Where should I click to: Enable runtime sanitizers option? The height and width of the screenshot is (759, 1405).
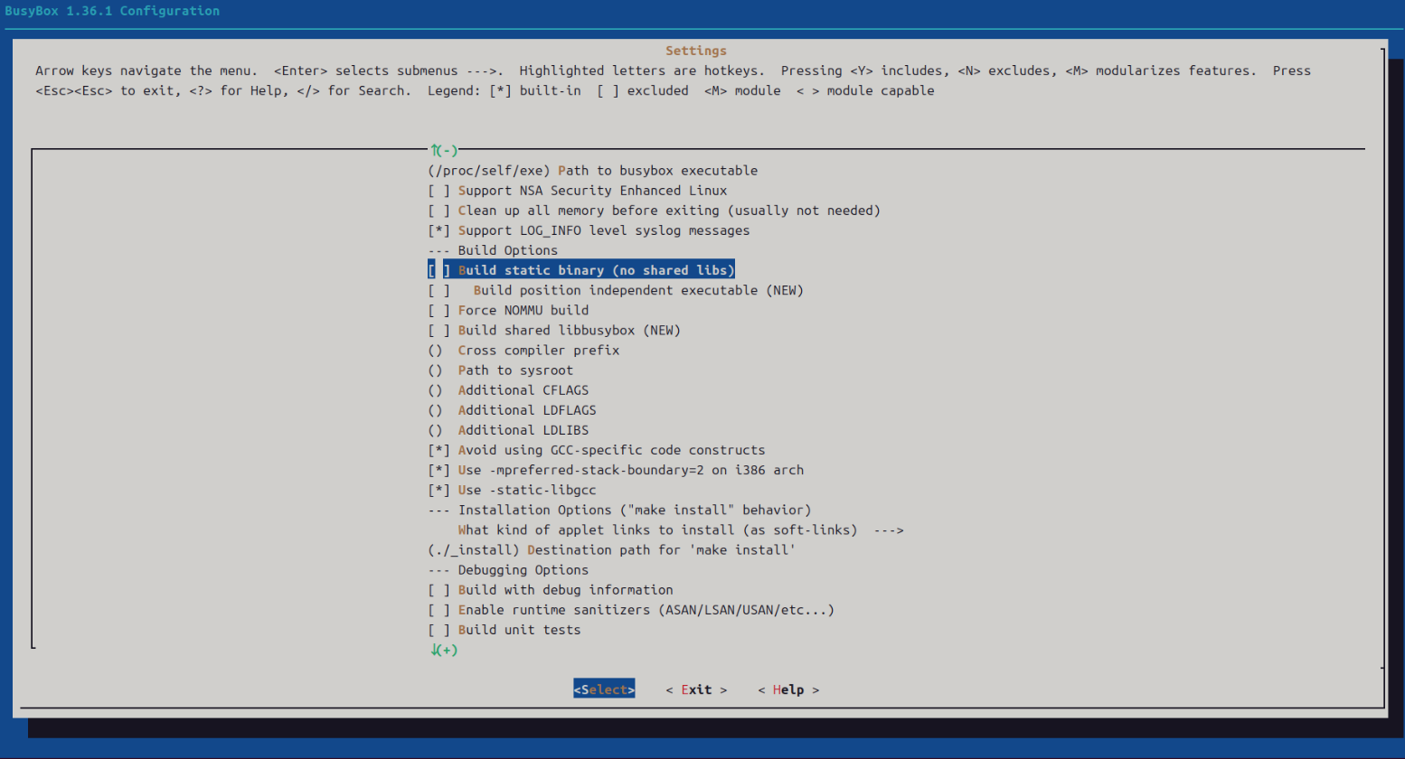coord(631,610)
